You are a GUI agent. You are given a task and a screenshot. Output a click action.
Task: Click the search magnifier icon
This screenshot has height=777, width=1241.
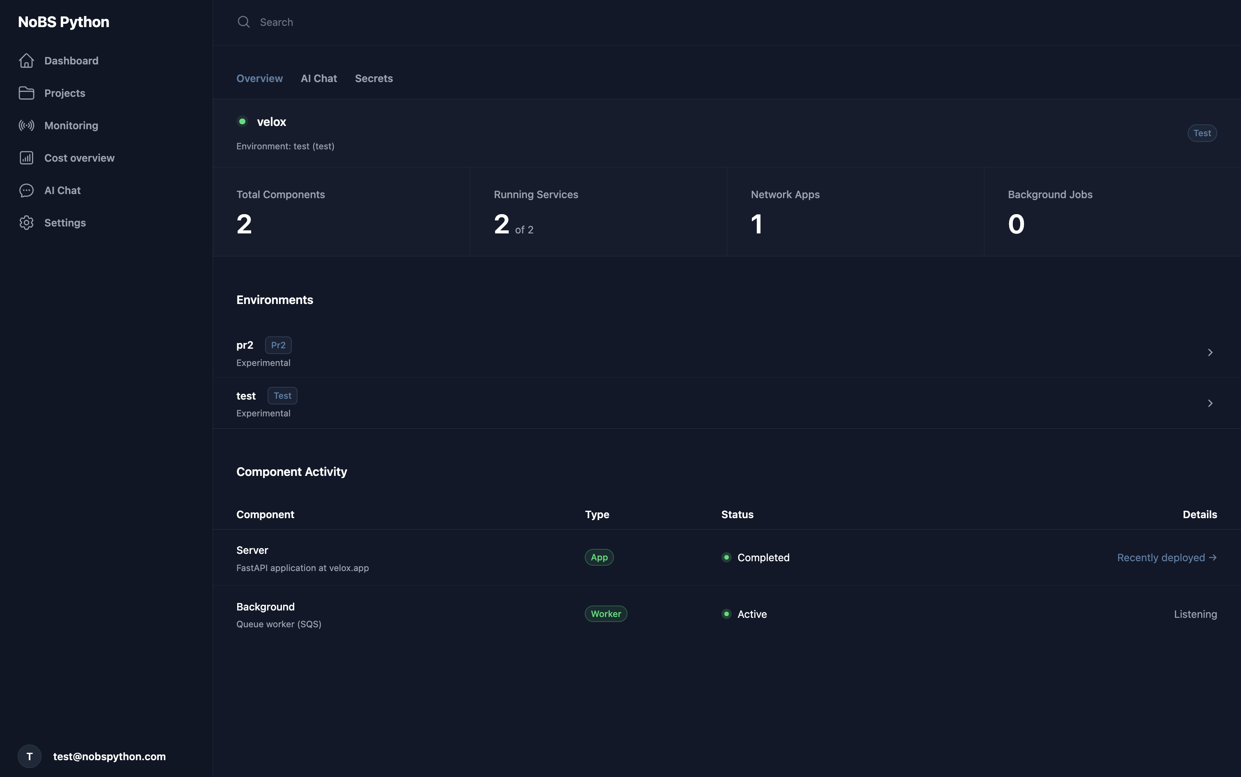point(244,22)
